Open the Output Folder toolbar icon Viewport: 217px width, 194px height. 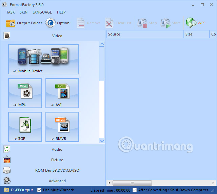pos(11,23)
